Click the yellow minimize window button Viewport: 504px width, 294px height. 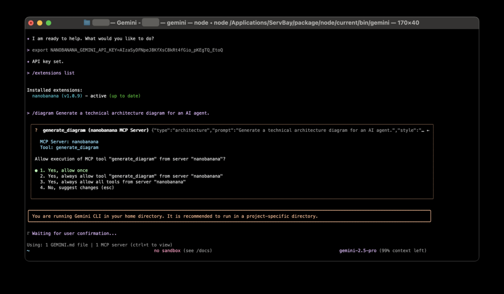point(40,23)
